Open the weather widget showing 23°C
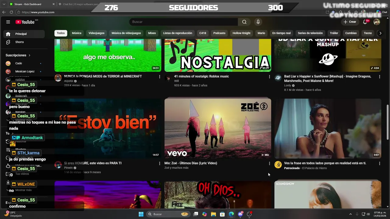Image resolution: width=390 pixels, height=219 pixels. [x=14, y=214]
